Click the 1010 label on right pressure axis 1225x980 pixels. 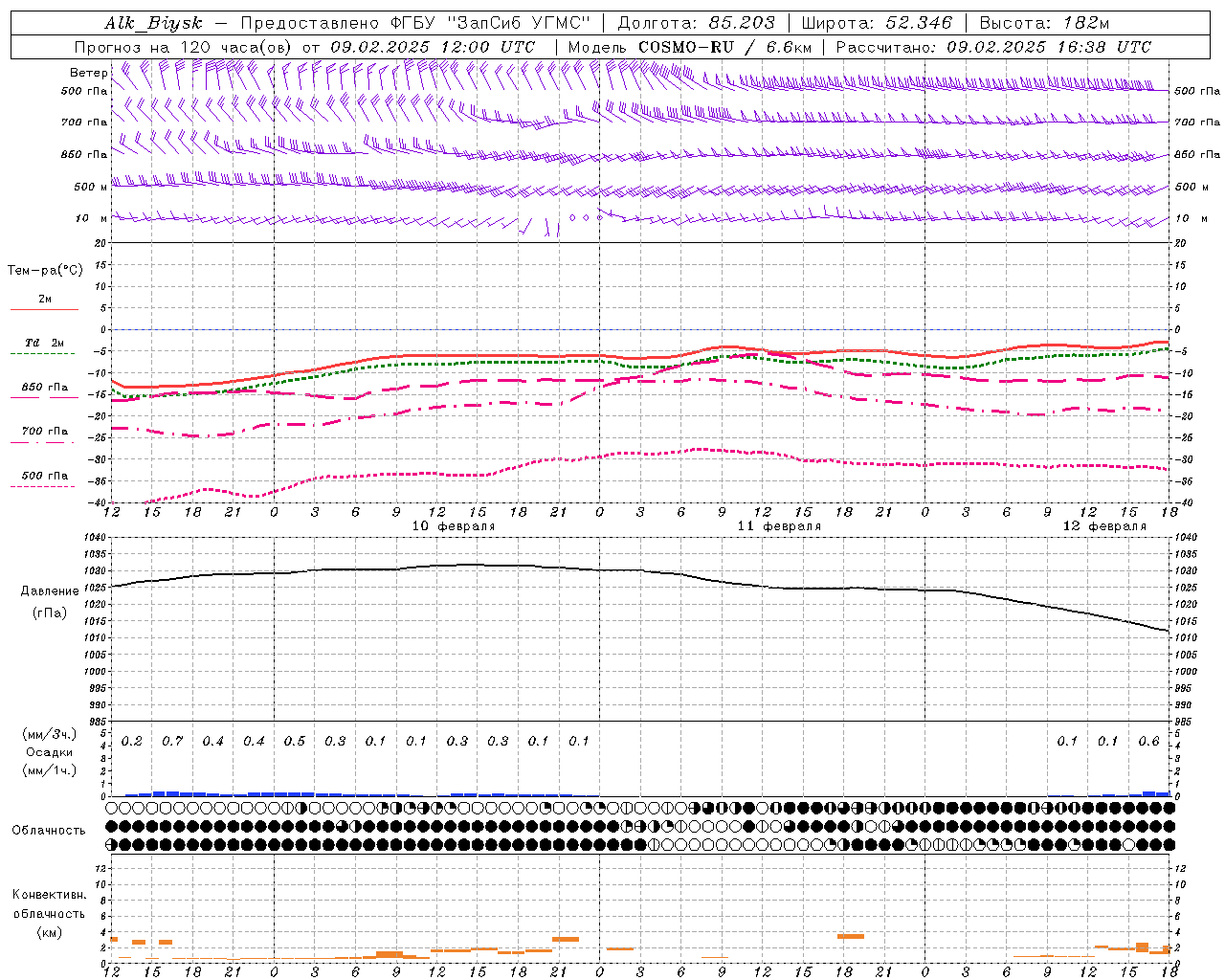1185,637
